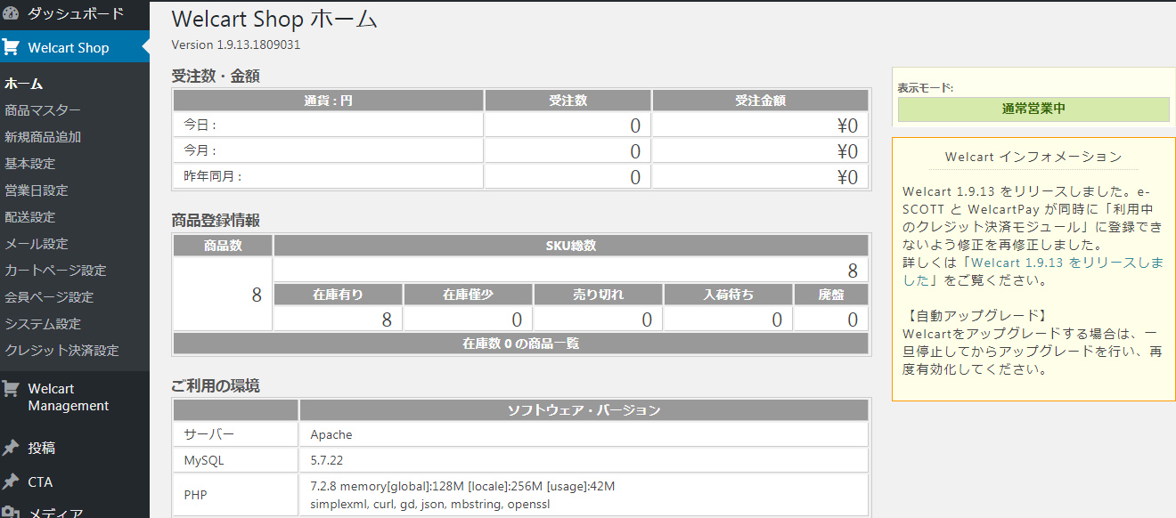1176x518 pixels.
Task: Click the 廃盤 column header
Action: click(x=831, y=295)
